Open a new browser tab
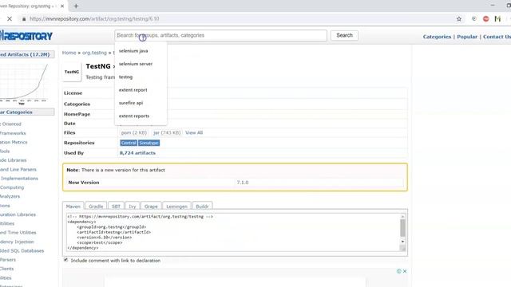Screen dimensions: 511x287 pos(76,6)
